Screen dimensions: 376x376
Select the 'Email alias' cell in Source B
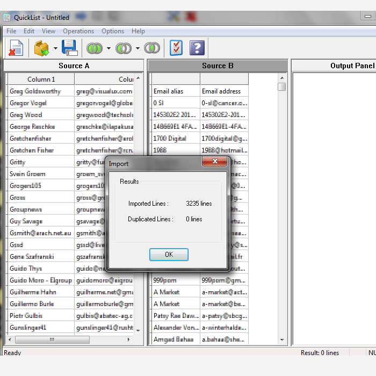(176, 91)
